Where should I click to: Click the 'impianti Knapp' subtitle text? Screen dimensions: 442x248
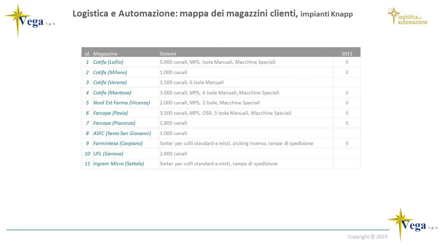[327, 14]
